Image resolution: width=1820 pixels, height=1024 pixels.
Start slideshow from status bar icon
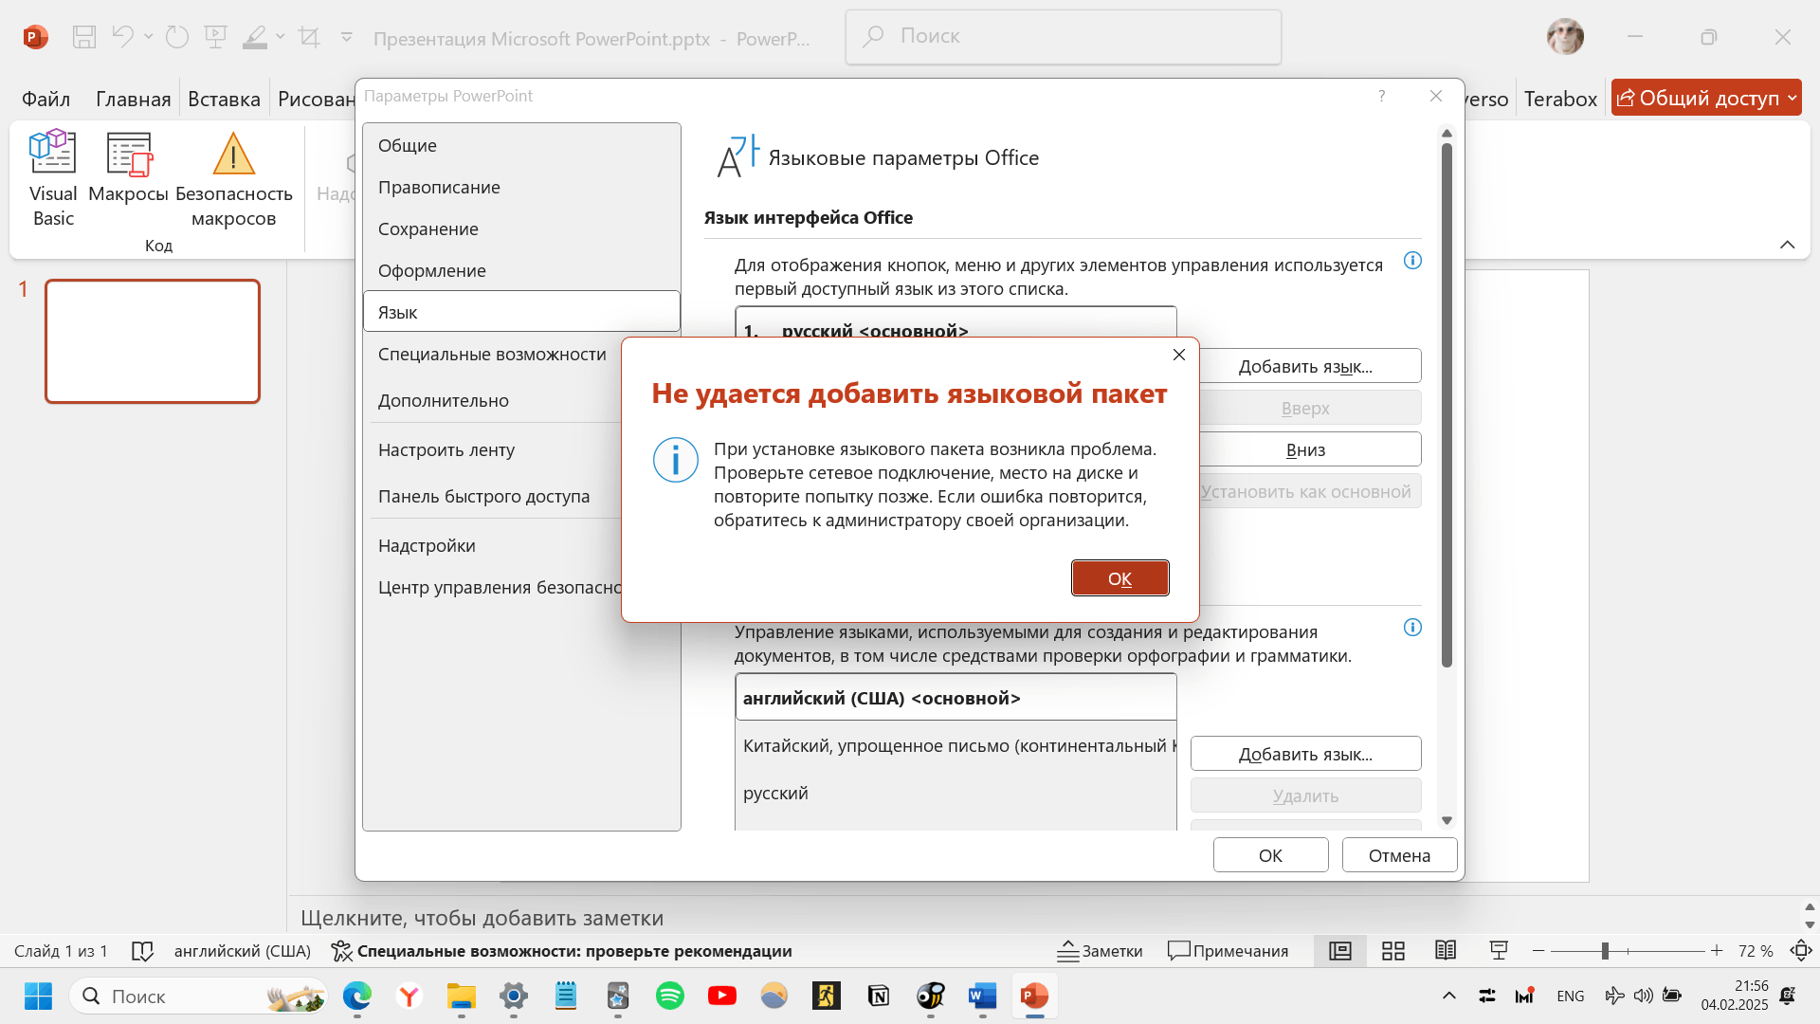coord(1499,951)
